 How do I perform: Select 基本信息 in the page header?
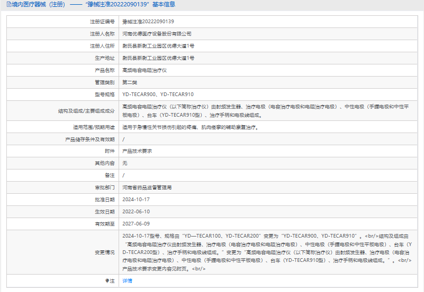164,4
